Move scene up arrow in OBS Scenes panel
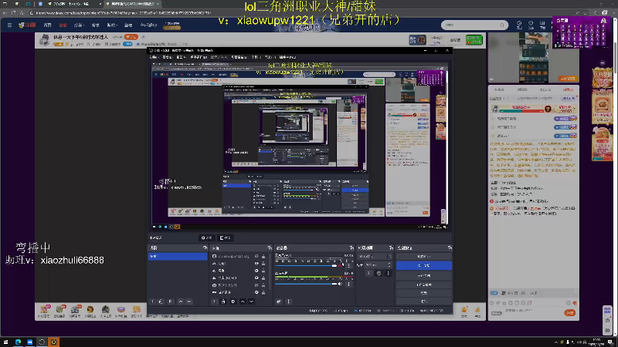The width and height of the screenshot is (618, 347). pyautogui.click(x=181, y=302)
